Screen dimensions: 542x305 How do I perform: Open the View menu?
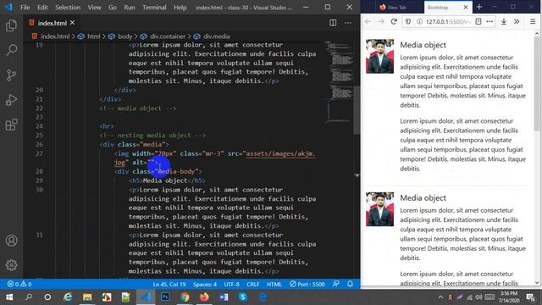(94, 8)
